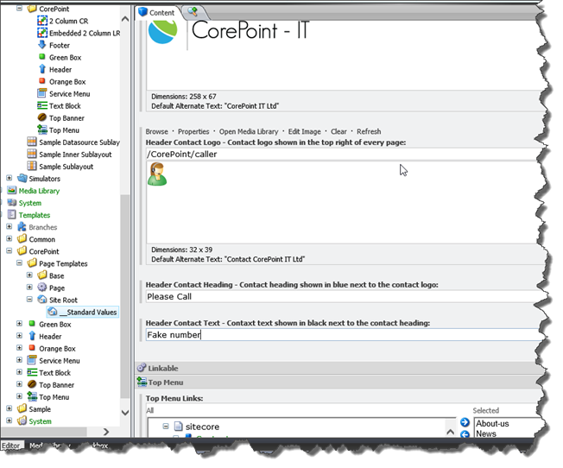563x468 pixels.
Task: Expand the Common templates folder
Action: pyautogui.click(x=9, y=239)
